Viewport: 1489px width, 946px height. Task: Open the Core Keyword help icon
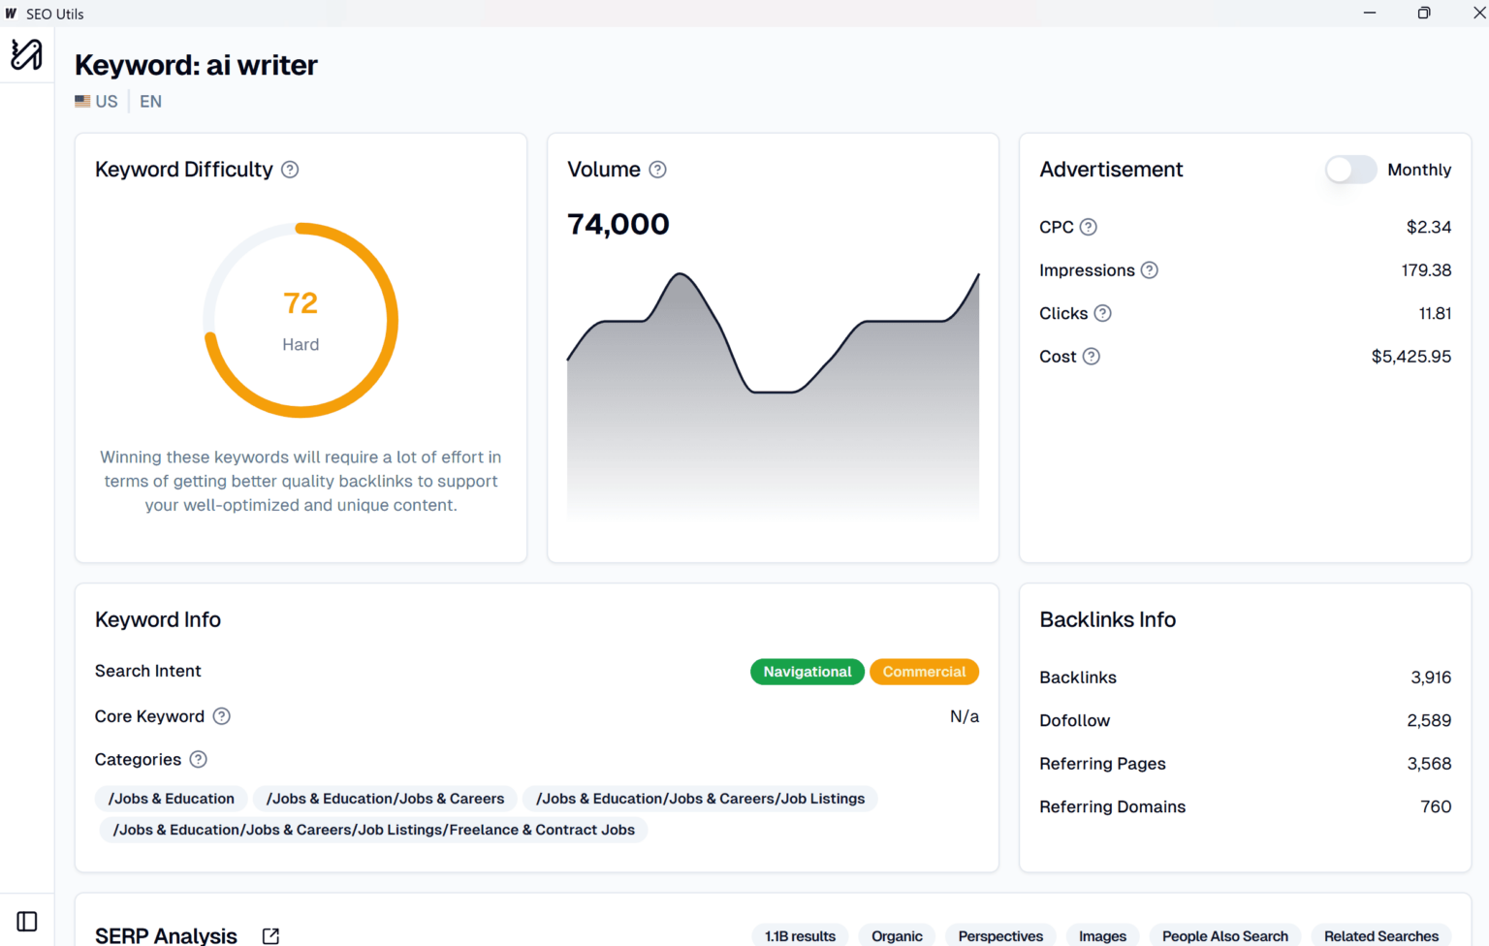tap(221, 716)
